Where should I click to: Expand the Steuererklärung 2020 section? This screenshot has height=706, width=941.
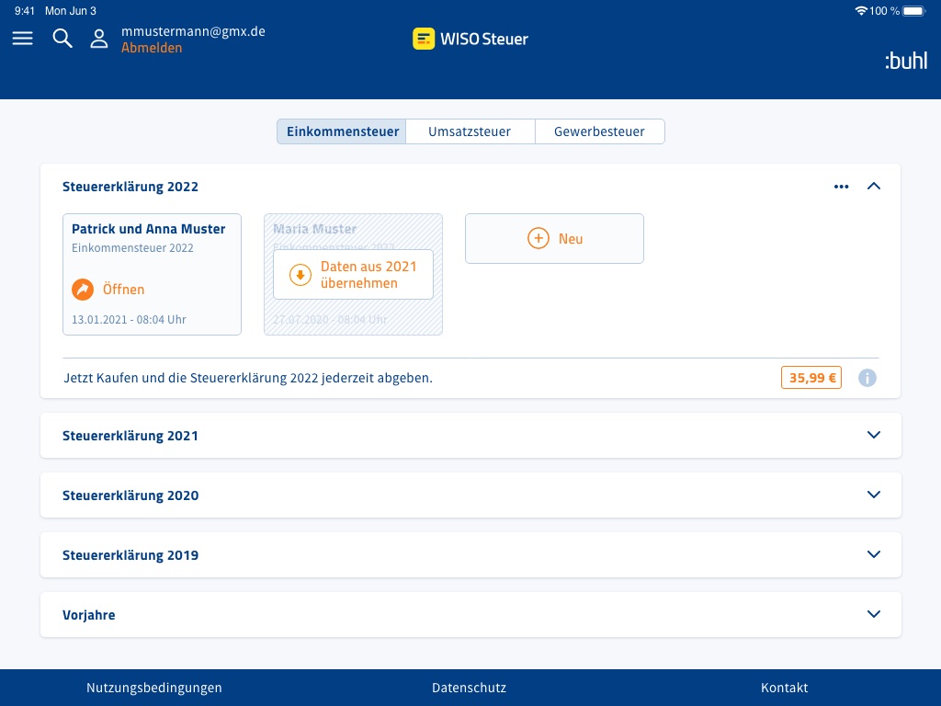point(874,495)
